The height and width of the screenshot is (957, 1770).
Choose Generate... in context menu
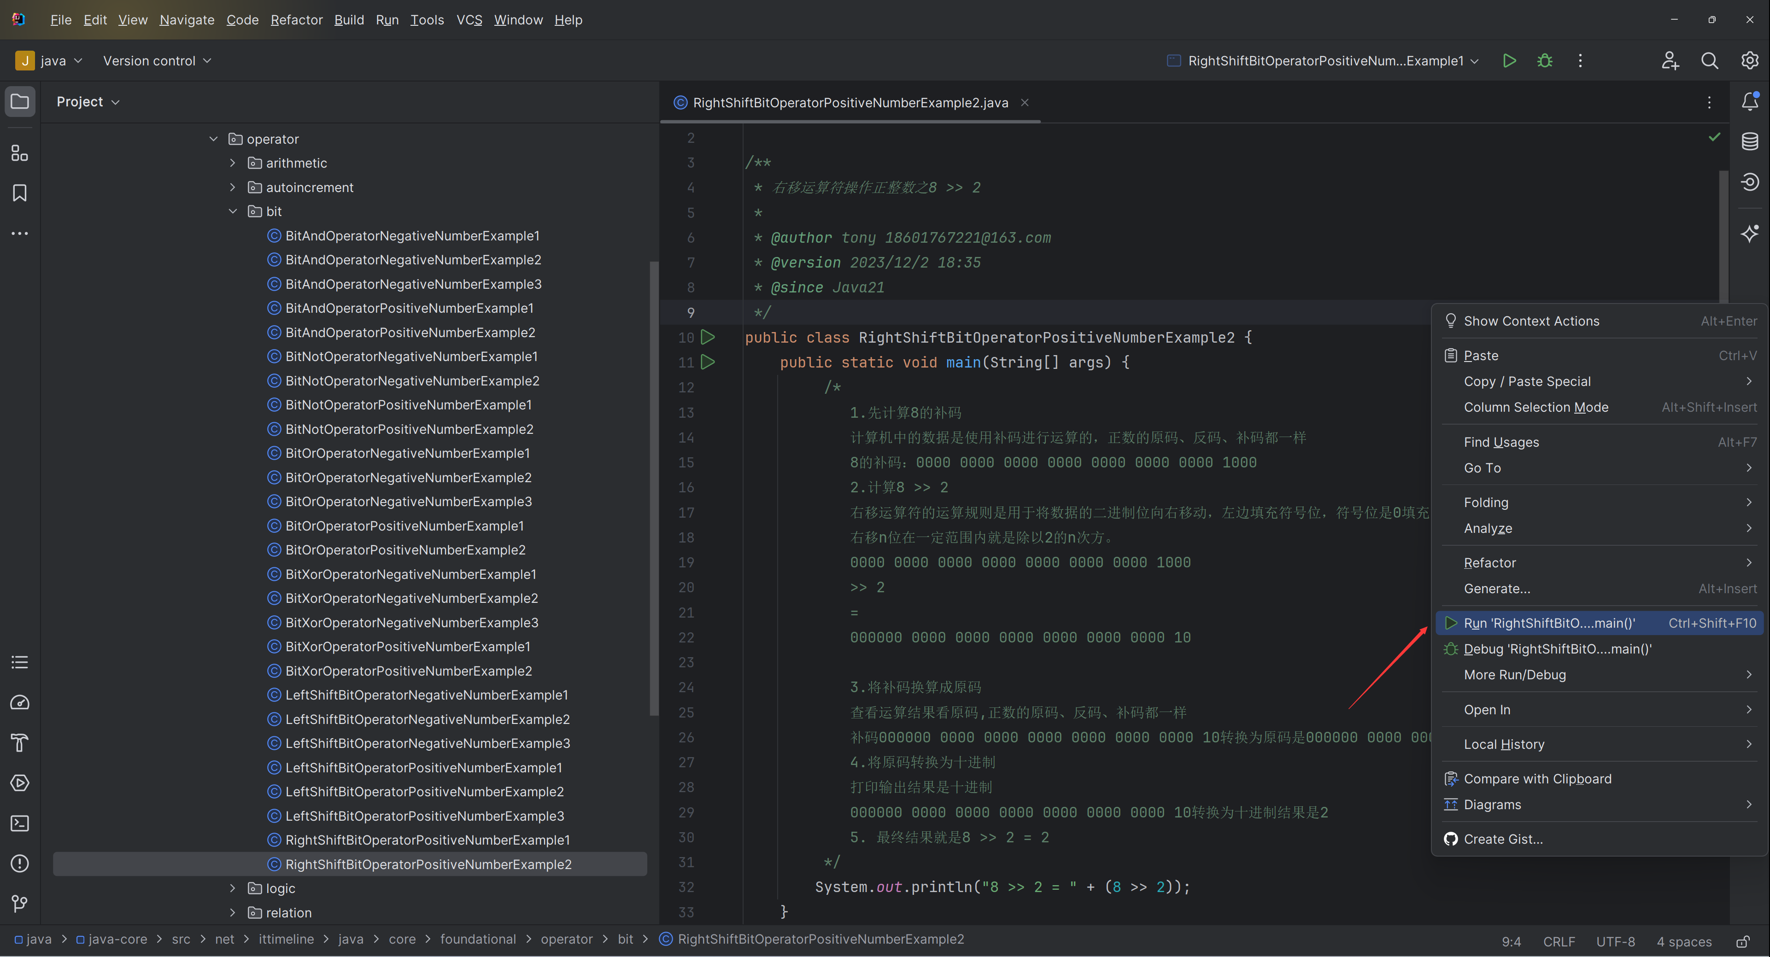[x=1600, y=588]
